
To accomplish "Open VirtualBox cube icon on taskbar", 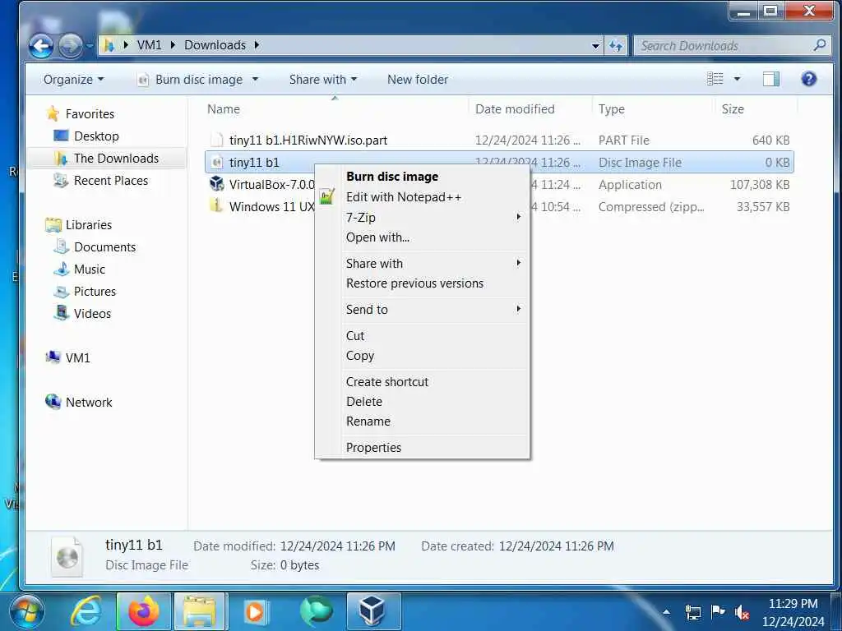I will point(372,611).
